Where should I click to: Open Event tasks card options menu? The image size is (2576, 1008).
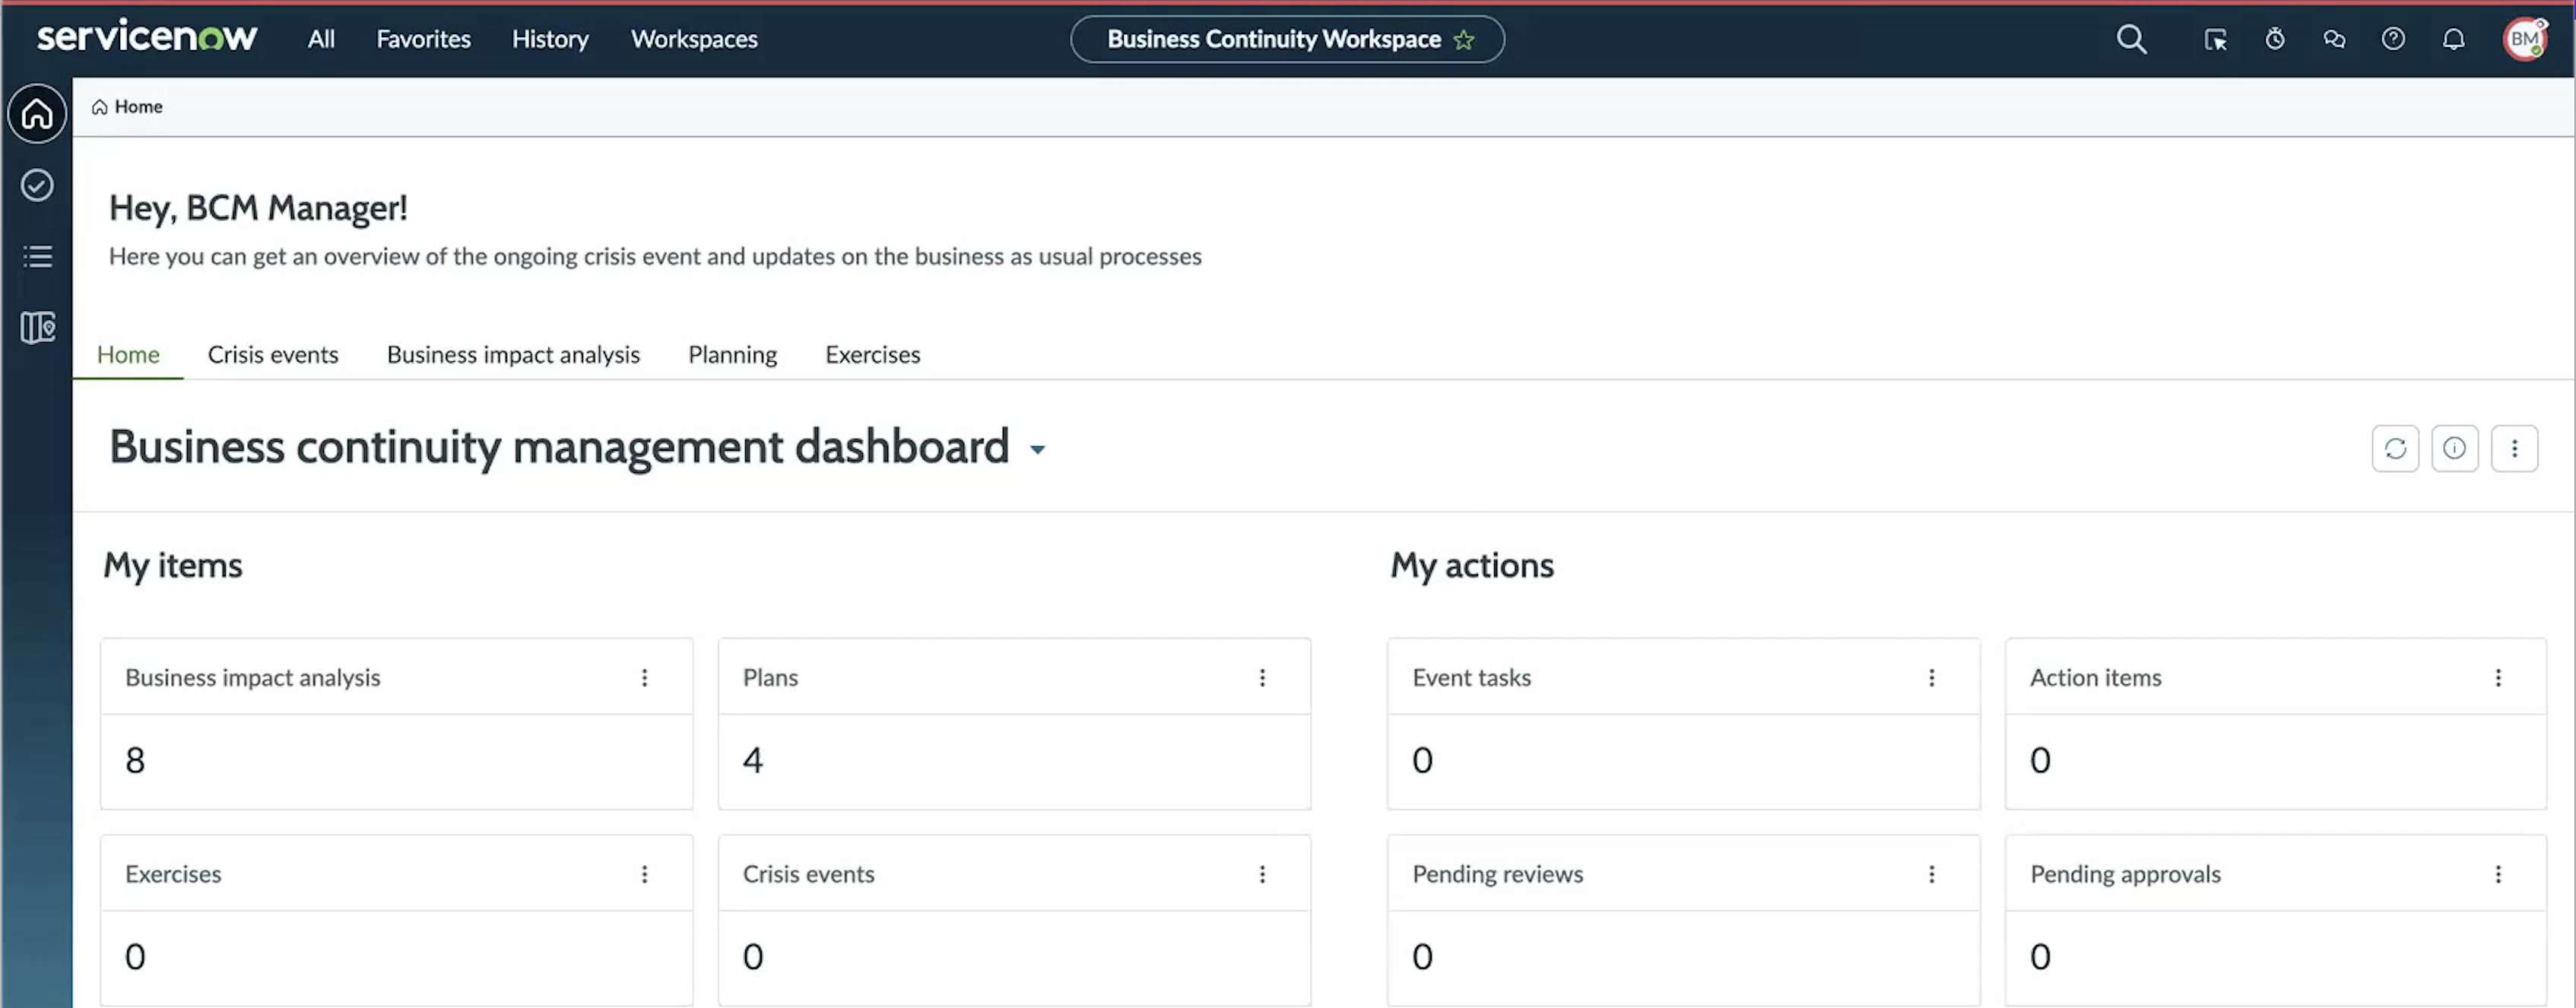1931,678
